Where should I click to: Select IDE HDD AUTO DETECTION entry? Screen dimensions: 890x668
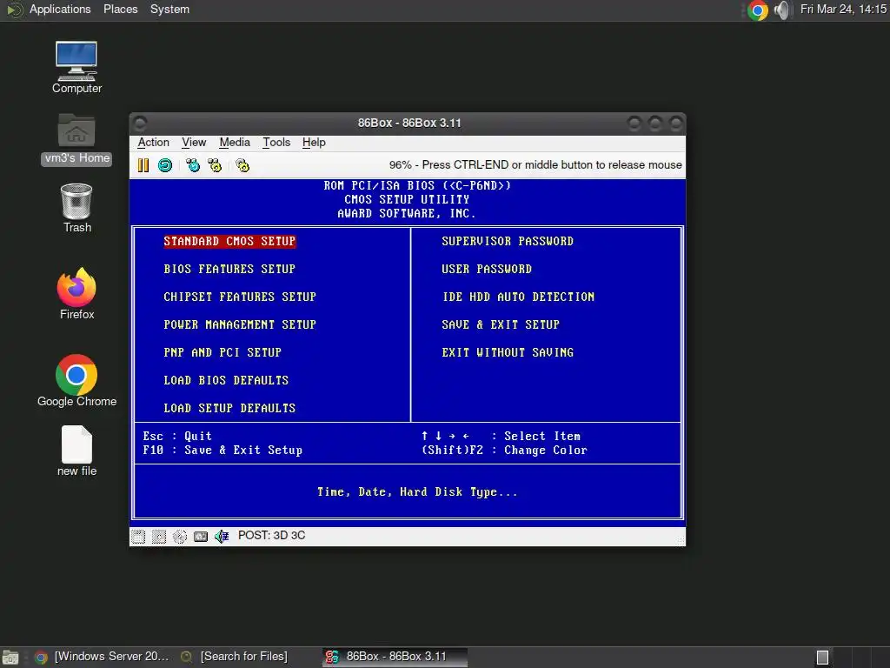pyautogui.click(x=518, y=297)
